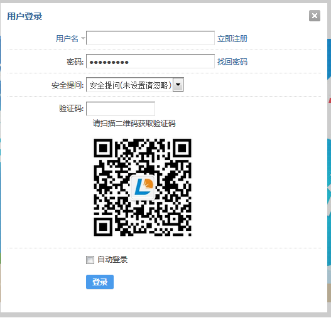Screen dimensions: 331x318
Task: Click the 自动登录 label text
Action: tap(112, 260)
